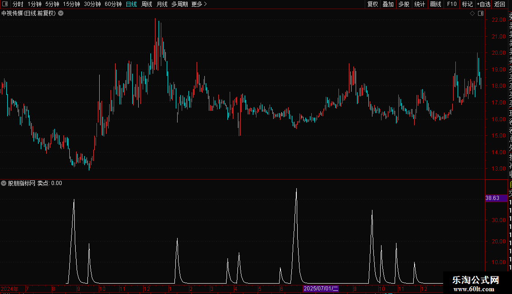This screenshot has width=512, height=294.
Task: Switch to 周线 weekly chart
Action: click(147, 4)
